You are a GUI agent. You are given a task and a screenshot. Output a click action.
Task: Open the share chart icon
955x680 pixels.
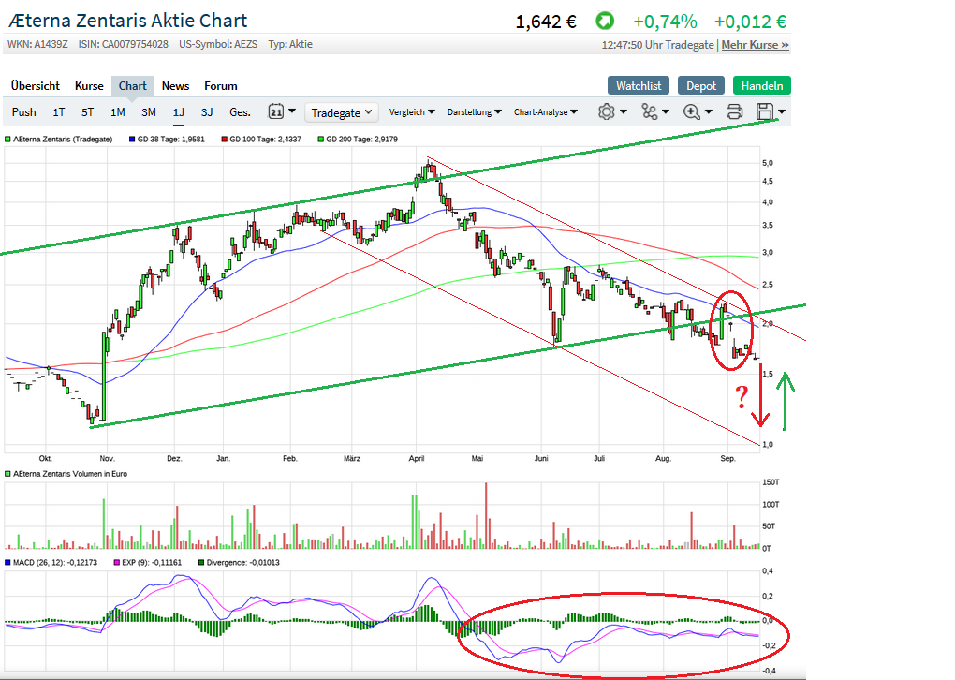click(649, 112)
